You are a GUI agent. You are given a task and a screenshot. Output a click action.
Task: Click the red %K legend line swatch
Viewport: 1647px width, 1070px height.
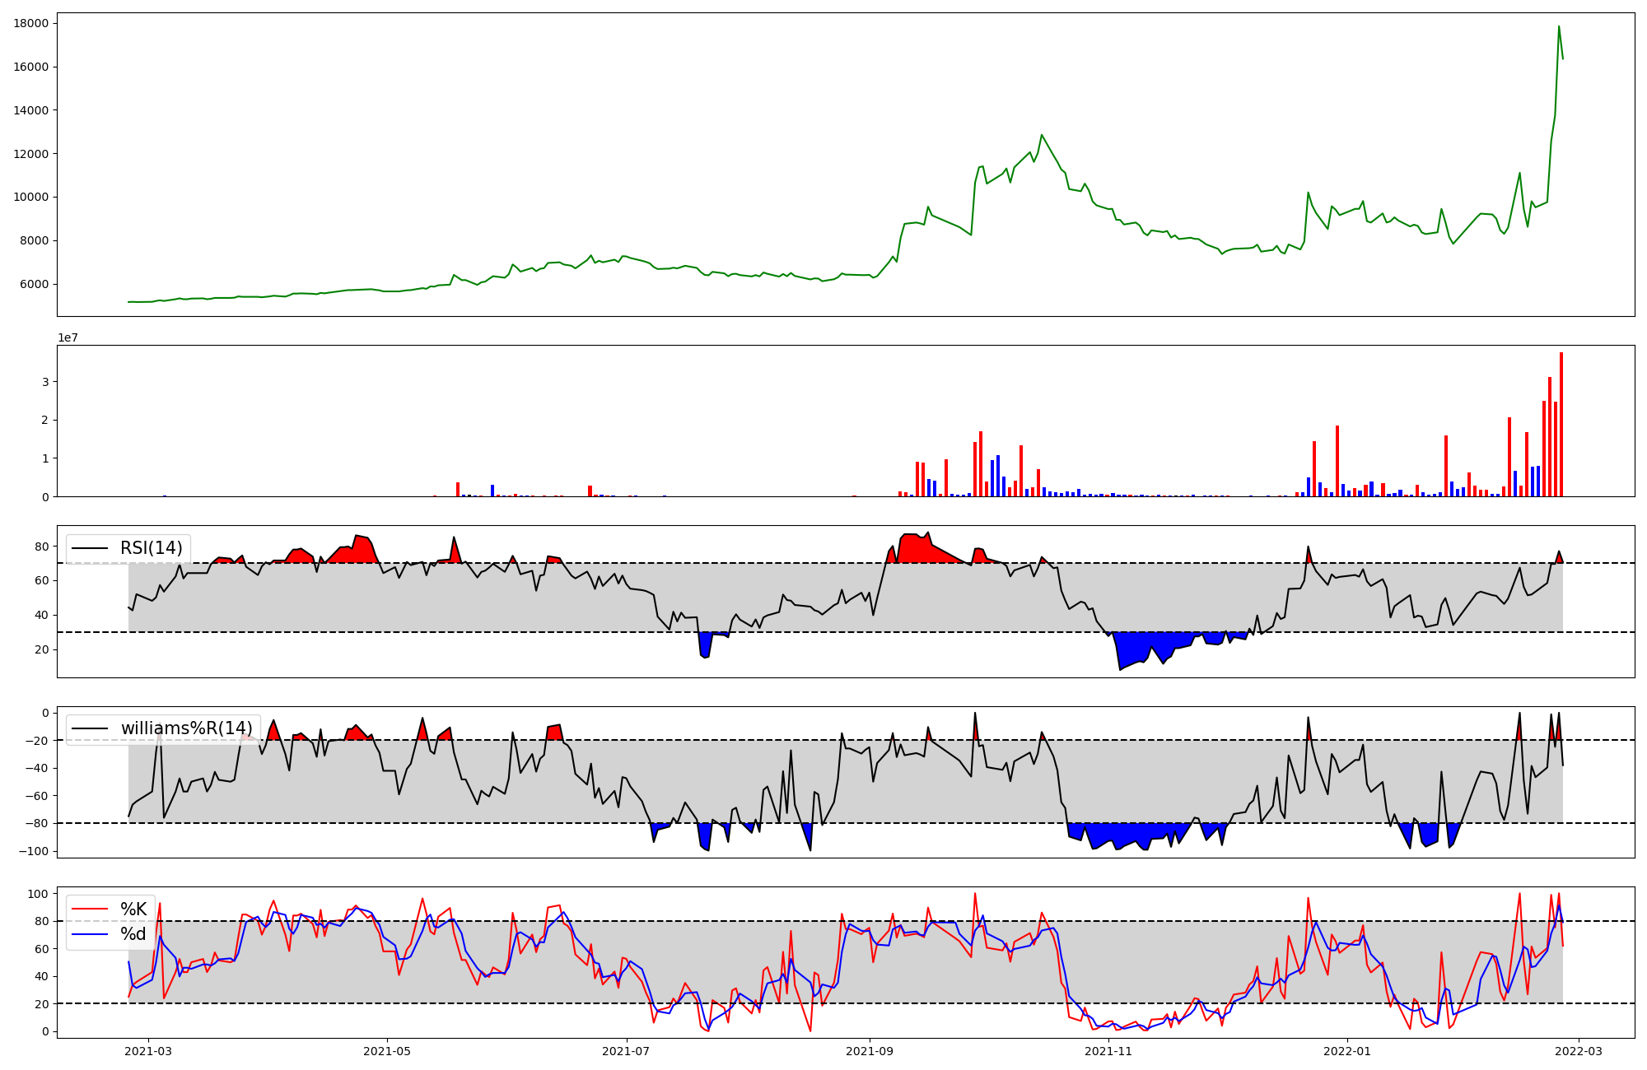(x=90, y=909)
